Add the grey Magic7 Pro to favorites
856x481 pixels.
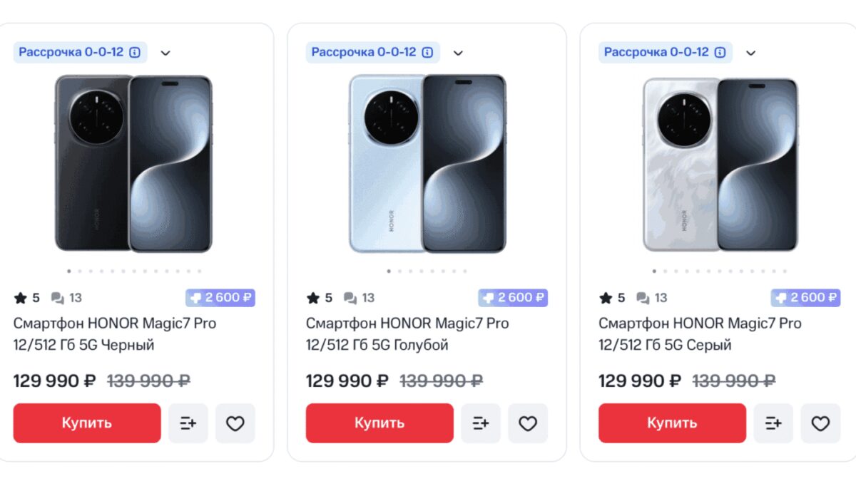click(x=820, y=423)
